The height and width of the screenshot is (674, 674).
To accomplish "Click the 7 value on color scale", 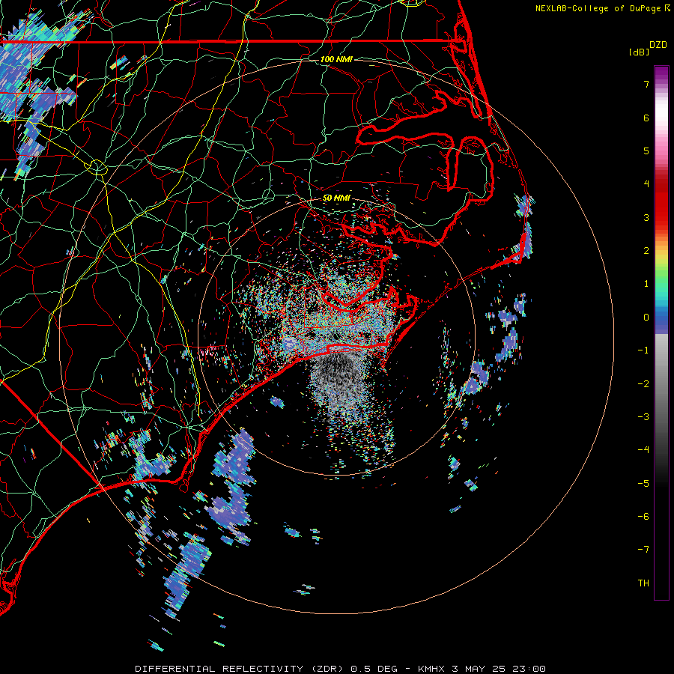I will tap(646, 84).
